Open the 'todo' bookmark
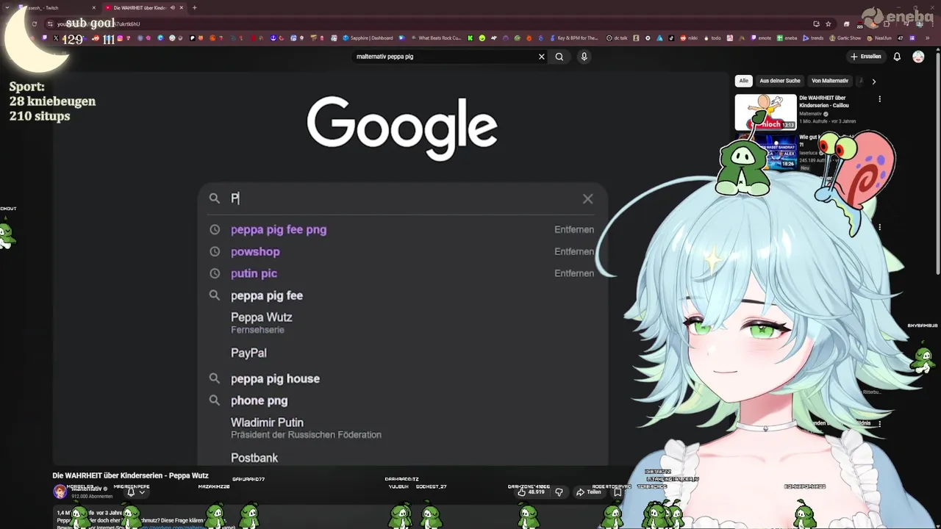This screenshot has height=529, width=941. coord(712,38)
